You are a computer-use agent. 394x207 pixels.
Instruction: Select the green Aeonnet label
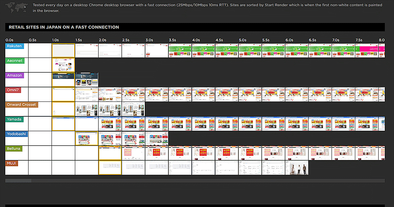(x=15, y=61)
